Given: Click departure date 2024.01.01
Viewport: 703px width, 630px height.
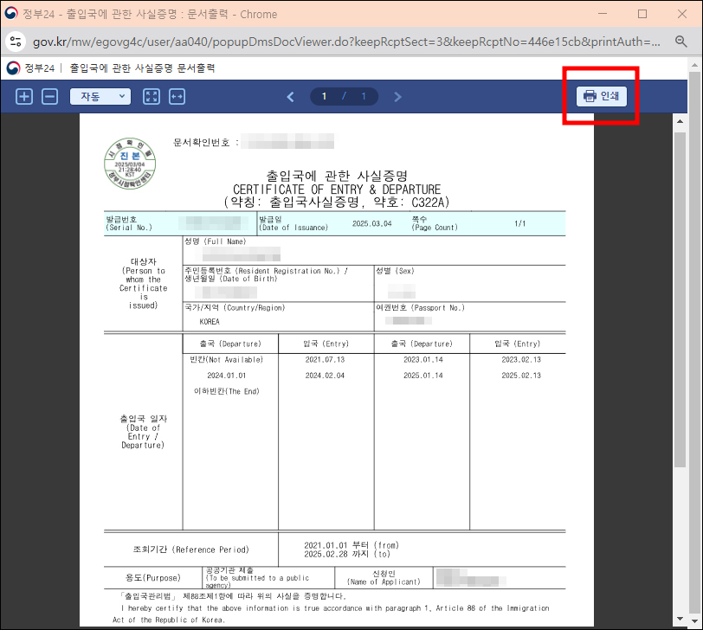Looking at the screenshot, I should (x=227, y=376).
